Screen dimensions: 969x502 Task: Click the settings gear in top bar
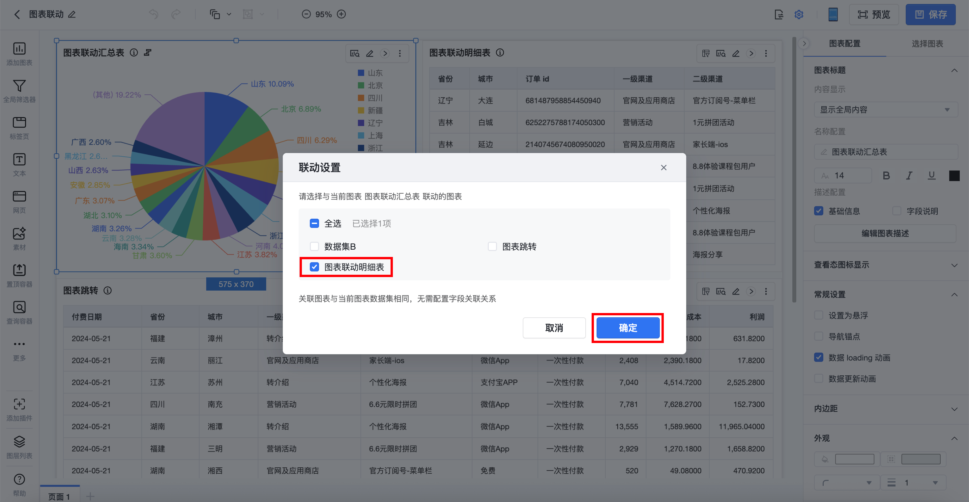coord(799,14)
